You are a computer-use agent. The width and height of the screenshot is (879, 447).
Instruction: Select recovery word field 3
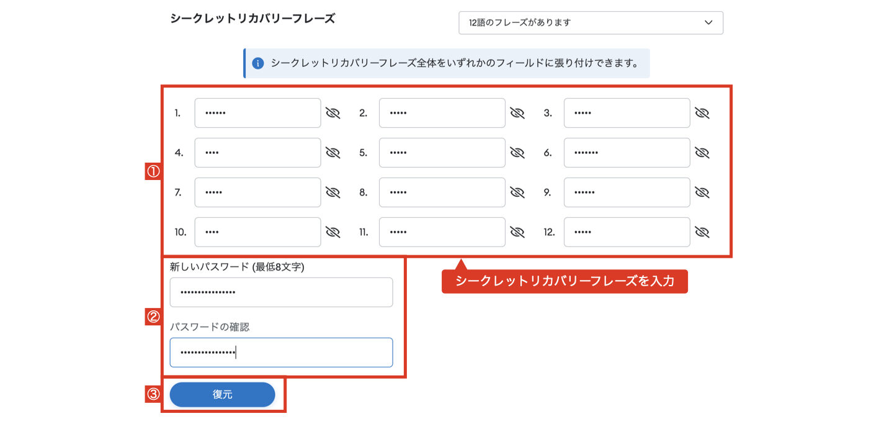point(627,113)
